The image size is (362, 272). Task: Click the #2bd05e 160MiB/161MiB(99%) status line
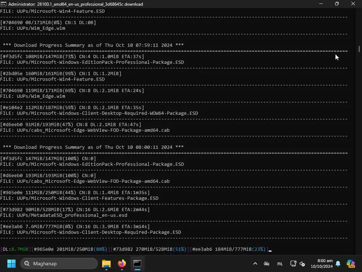click(61, 74)
